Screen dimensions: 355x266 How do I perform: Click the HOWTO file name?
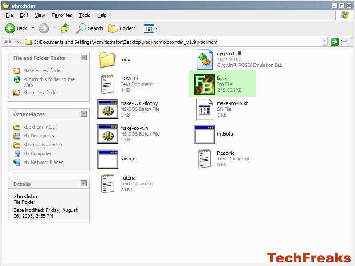point(129,78)
